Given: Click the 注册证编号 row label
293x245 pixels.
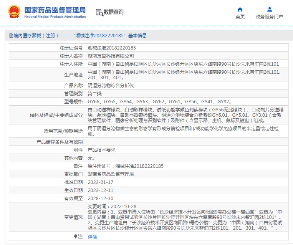Looking at the screenshot, I should click(71, 48).
